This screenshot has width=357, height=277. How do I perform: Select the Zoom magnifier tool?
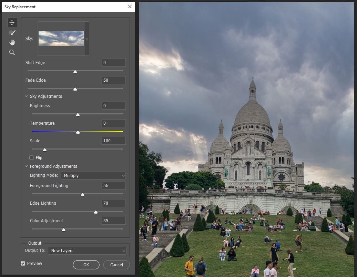[12, 53]
